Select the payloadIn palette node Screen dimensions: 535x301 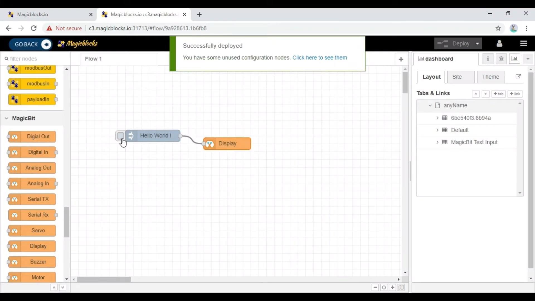32,99
